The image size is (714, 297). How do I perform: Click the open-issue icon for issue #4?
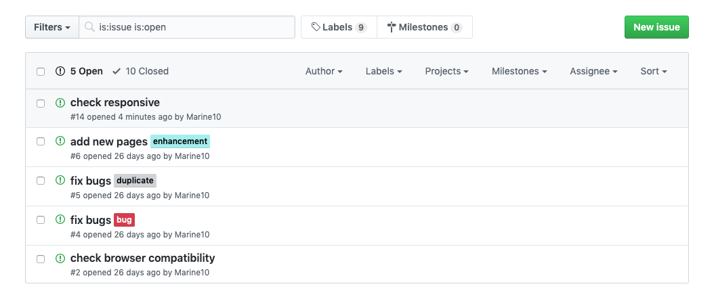[60, 219]
